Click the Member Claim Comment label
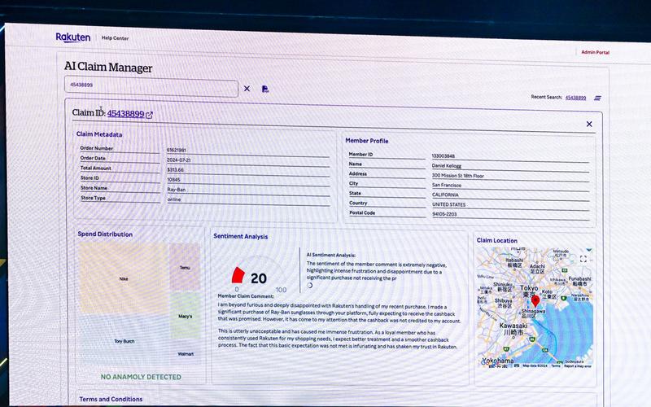 (246, 296)
